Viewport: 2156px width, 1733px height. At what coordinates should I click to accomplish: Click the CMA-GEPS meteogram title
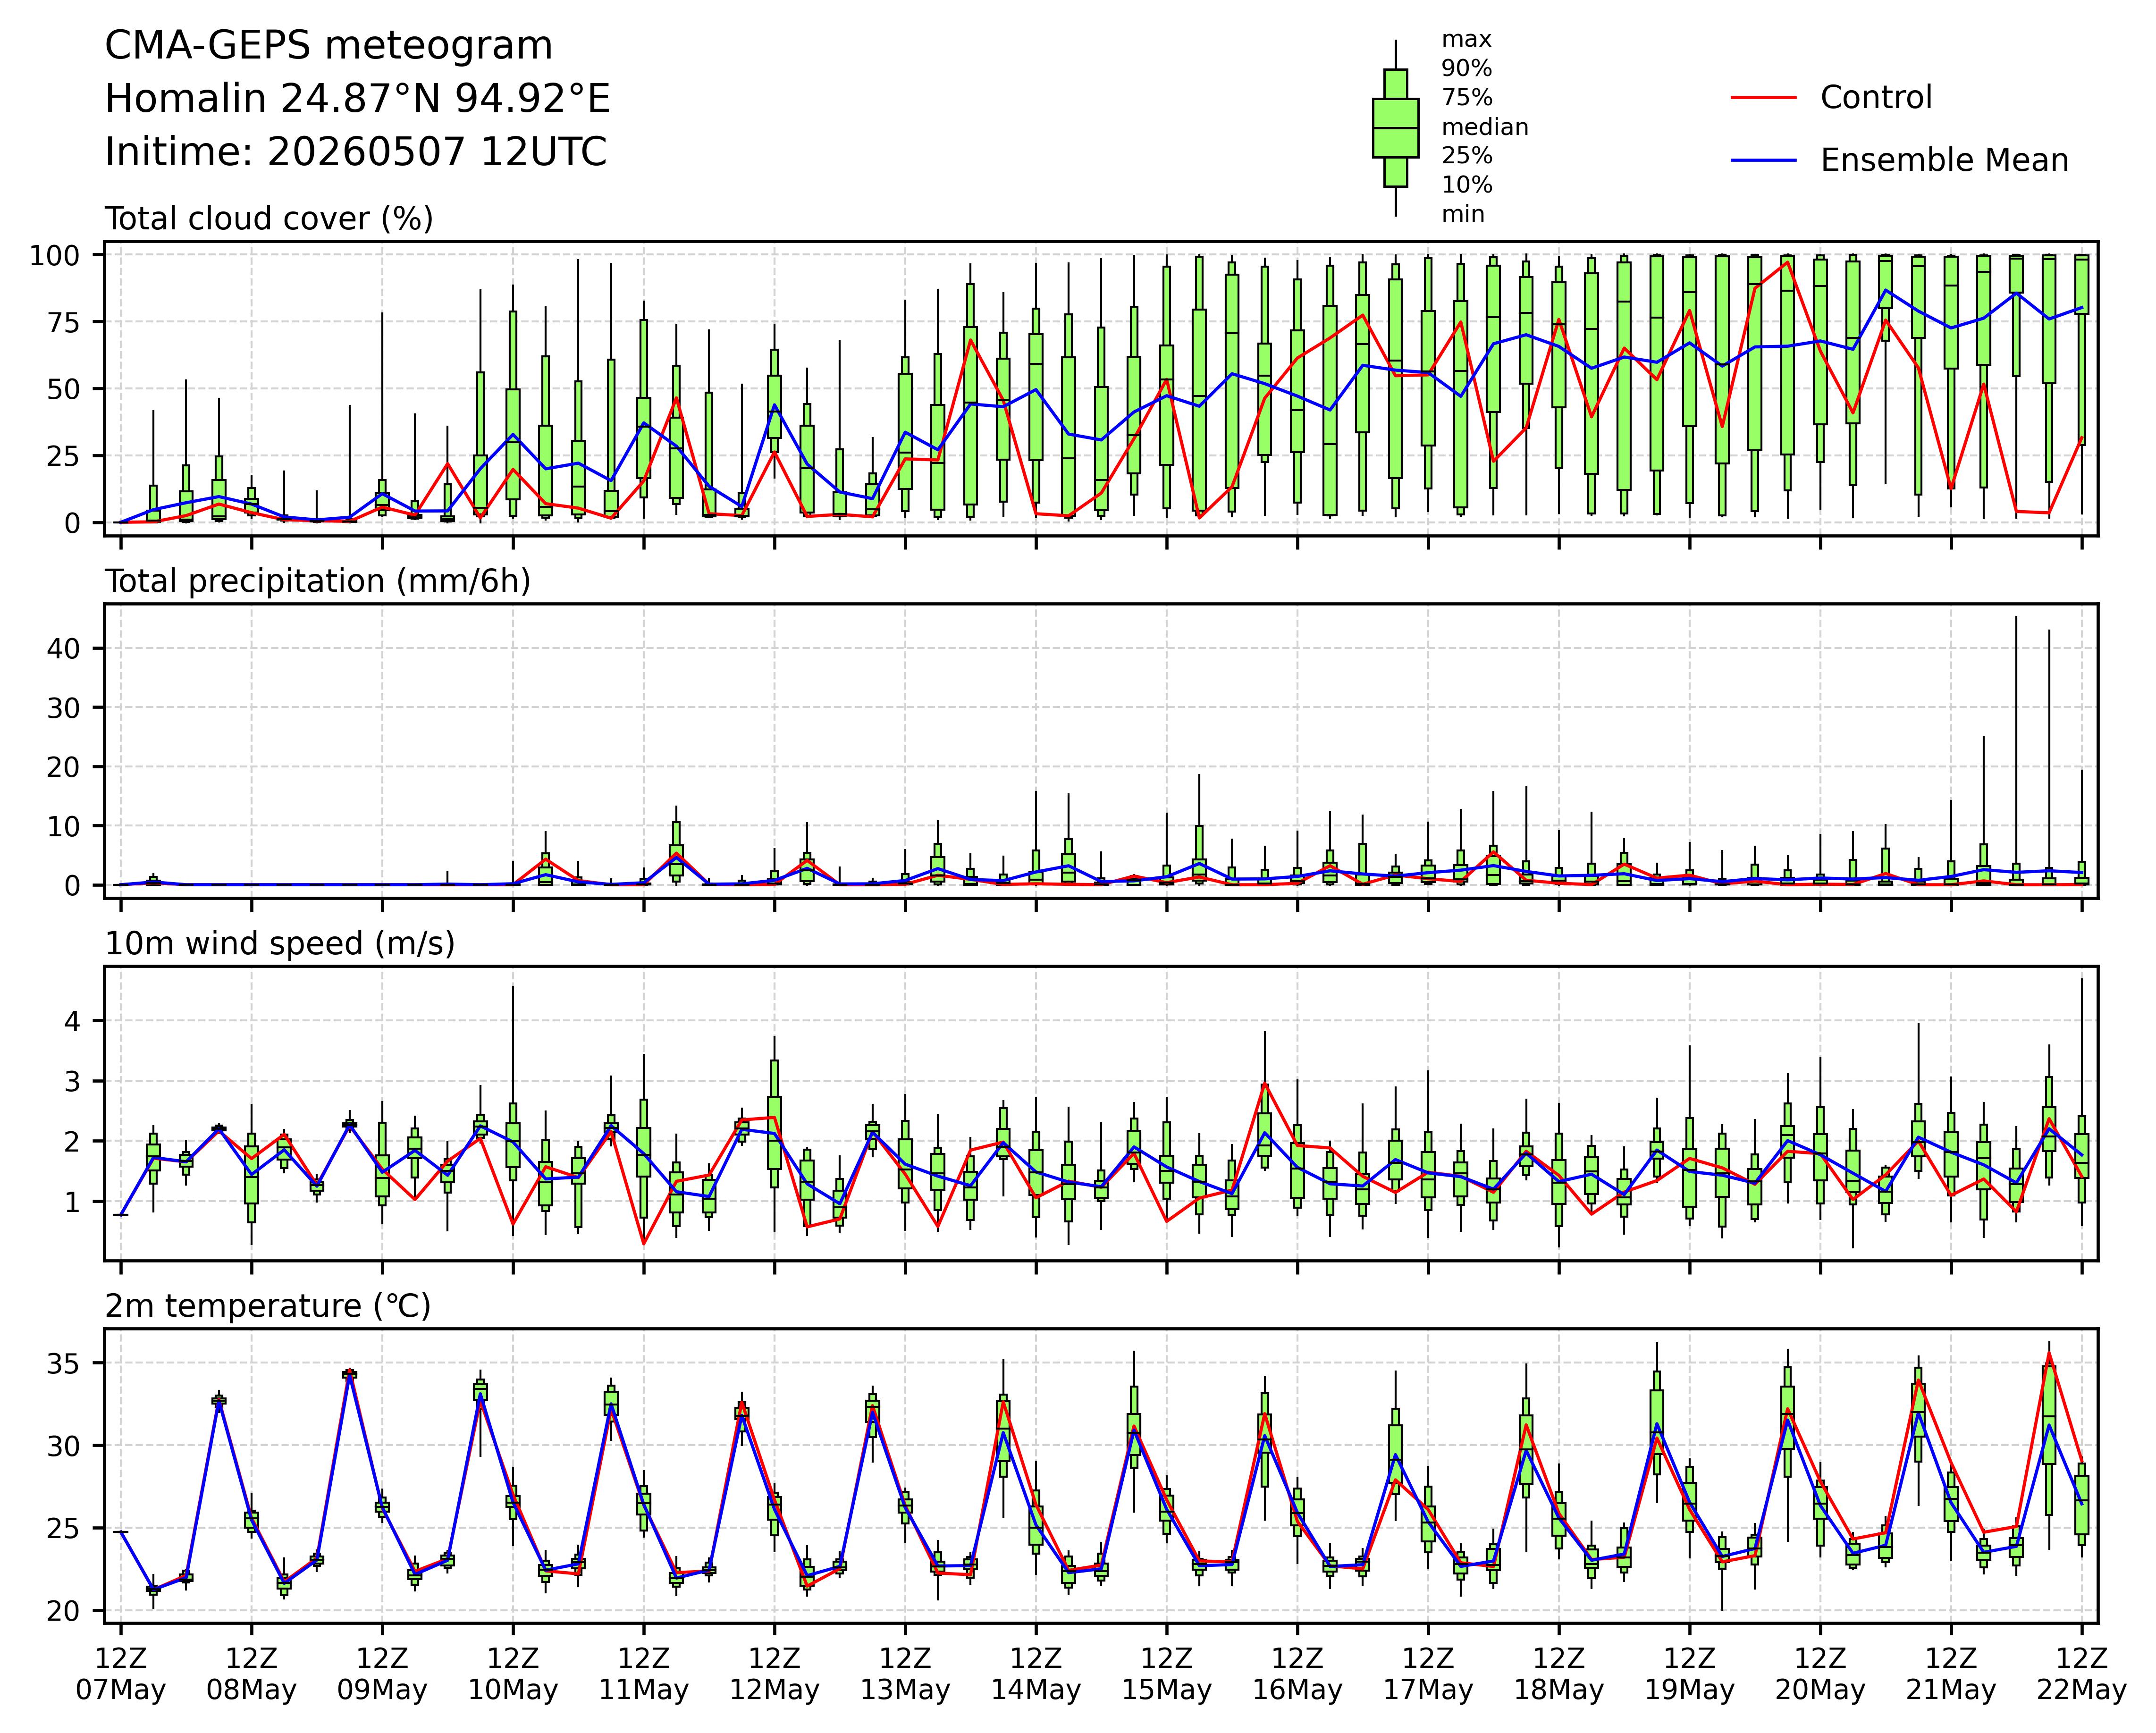[329, 46]
